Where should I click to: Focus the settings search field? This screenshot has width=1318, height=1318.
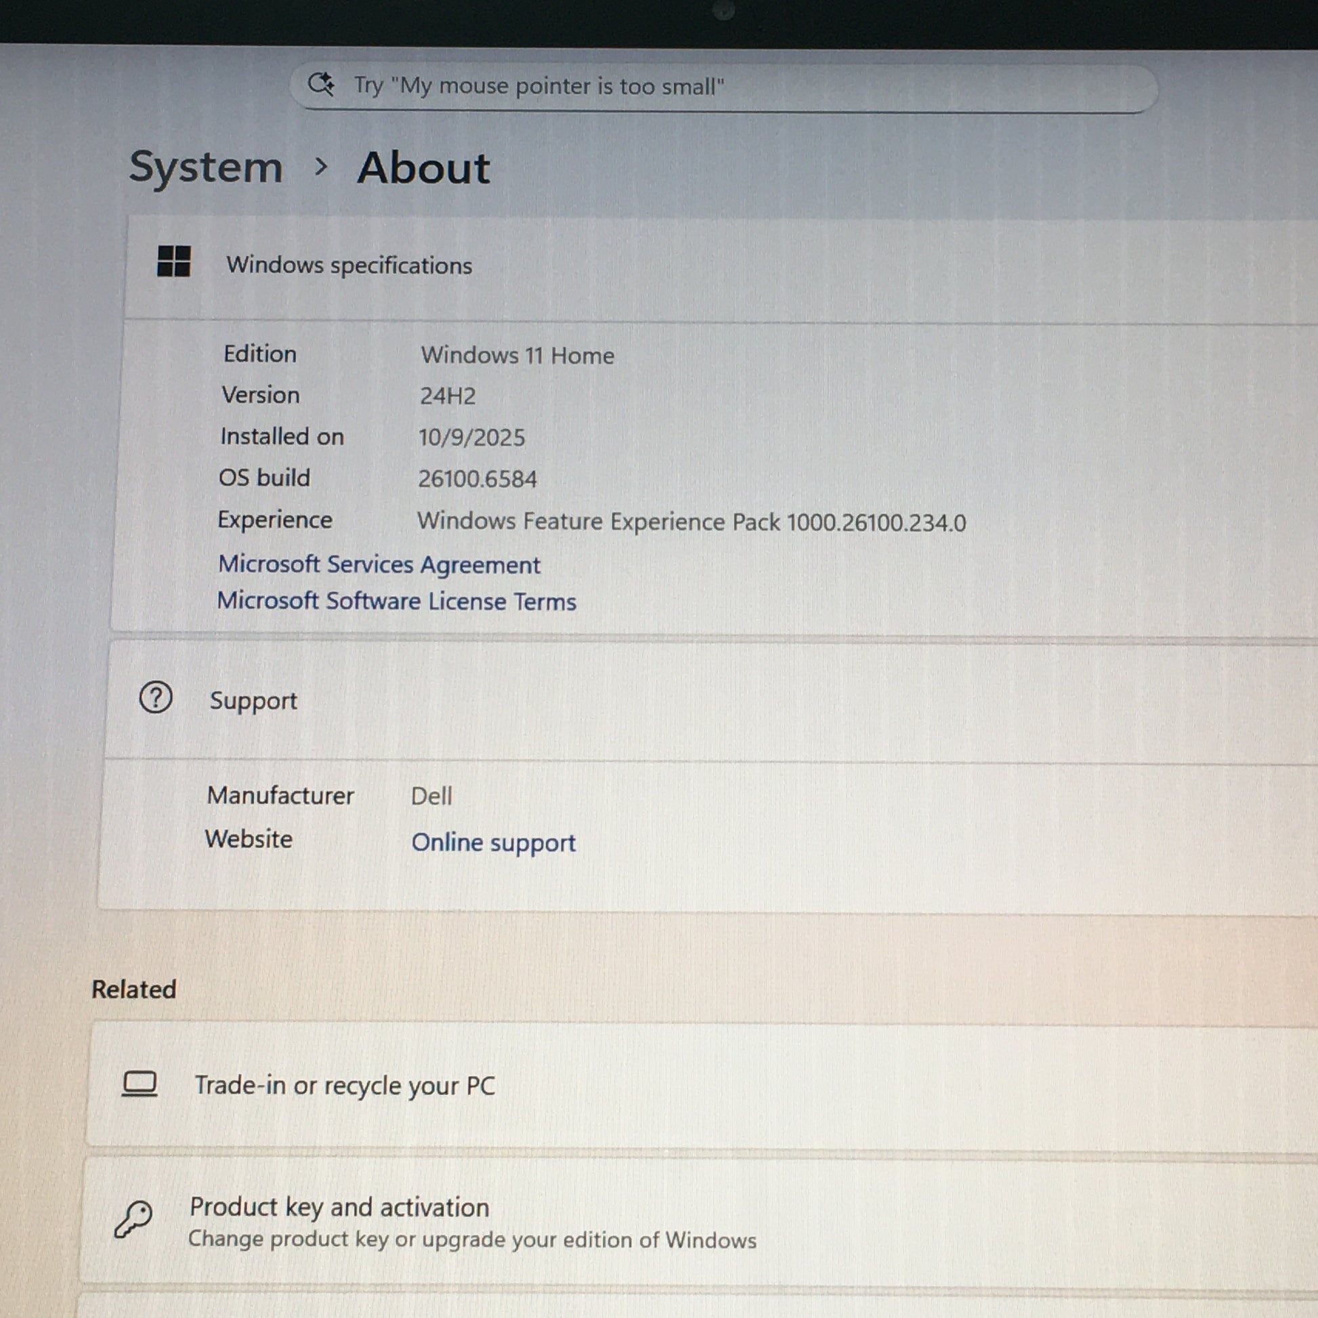coord(723,87)
